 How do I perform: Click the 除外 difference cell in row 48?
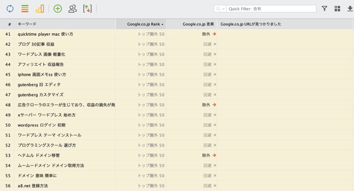pos(192,105)
